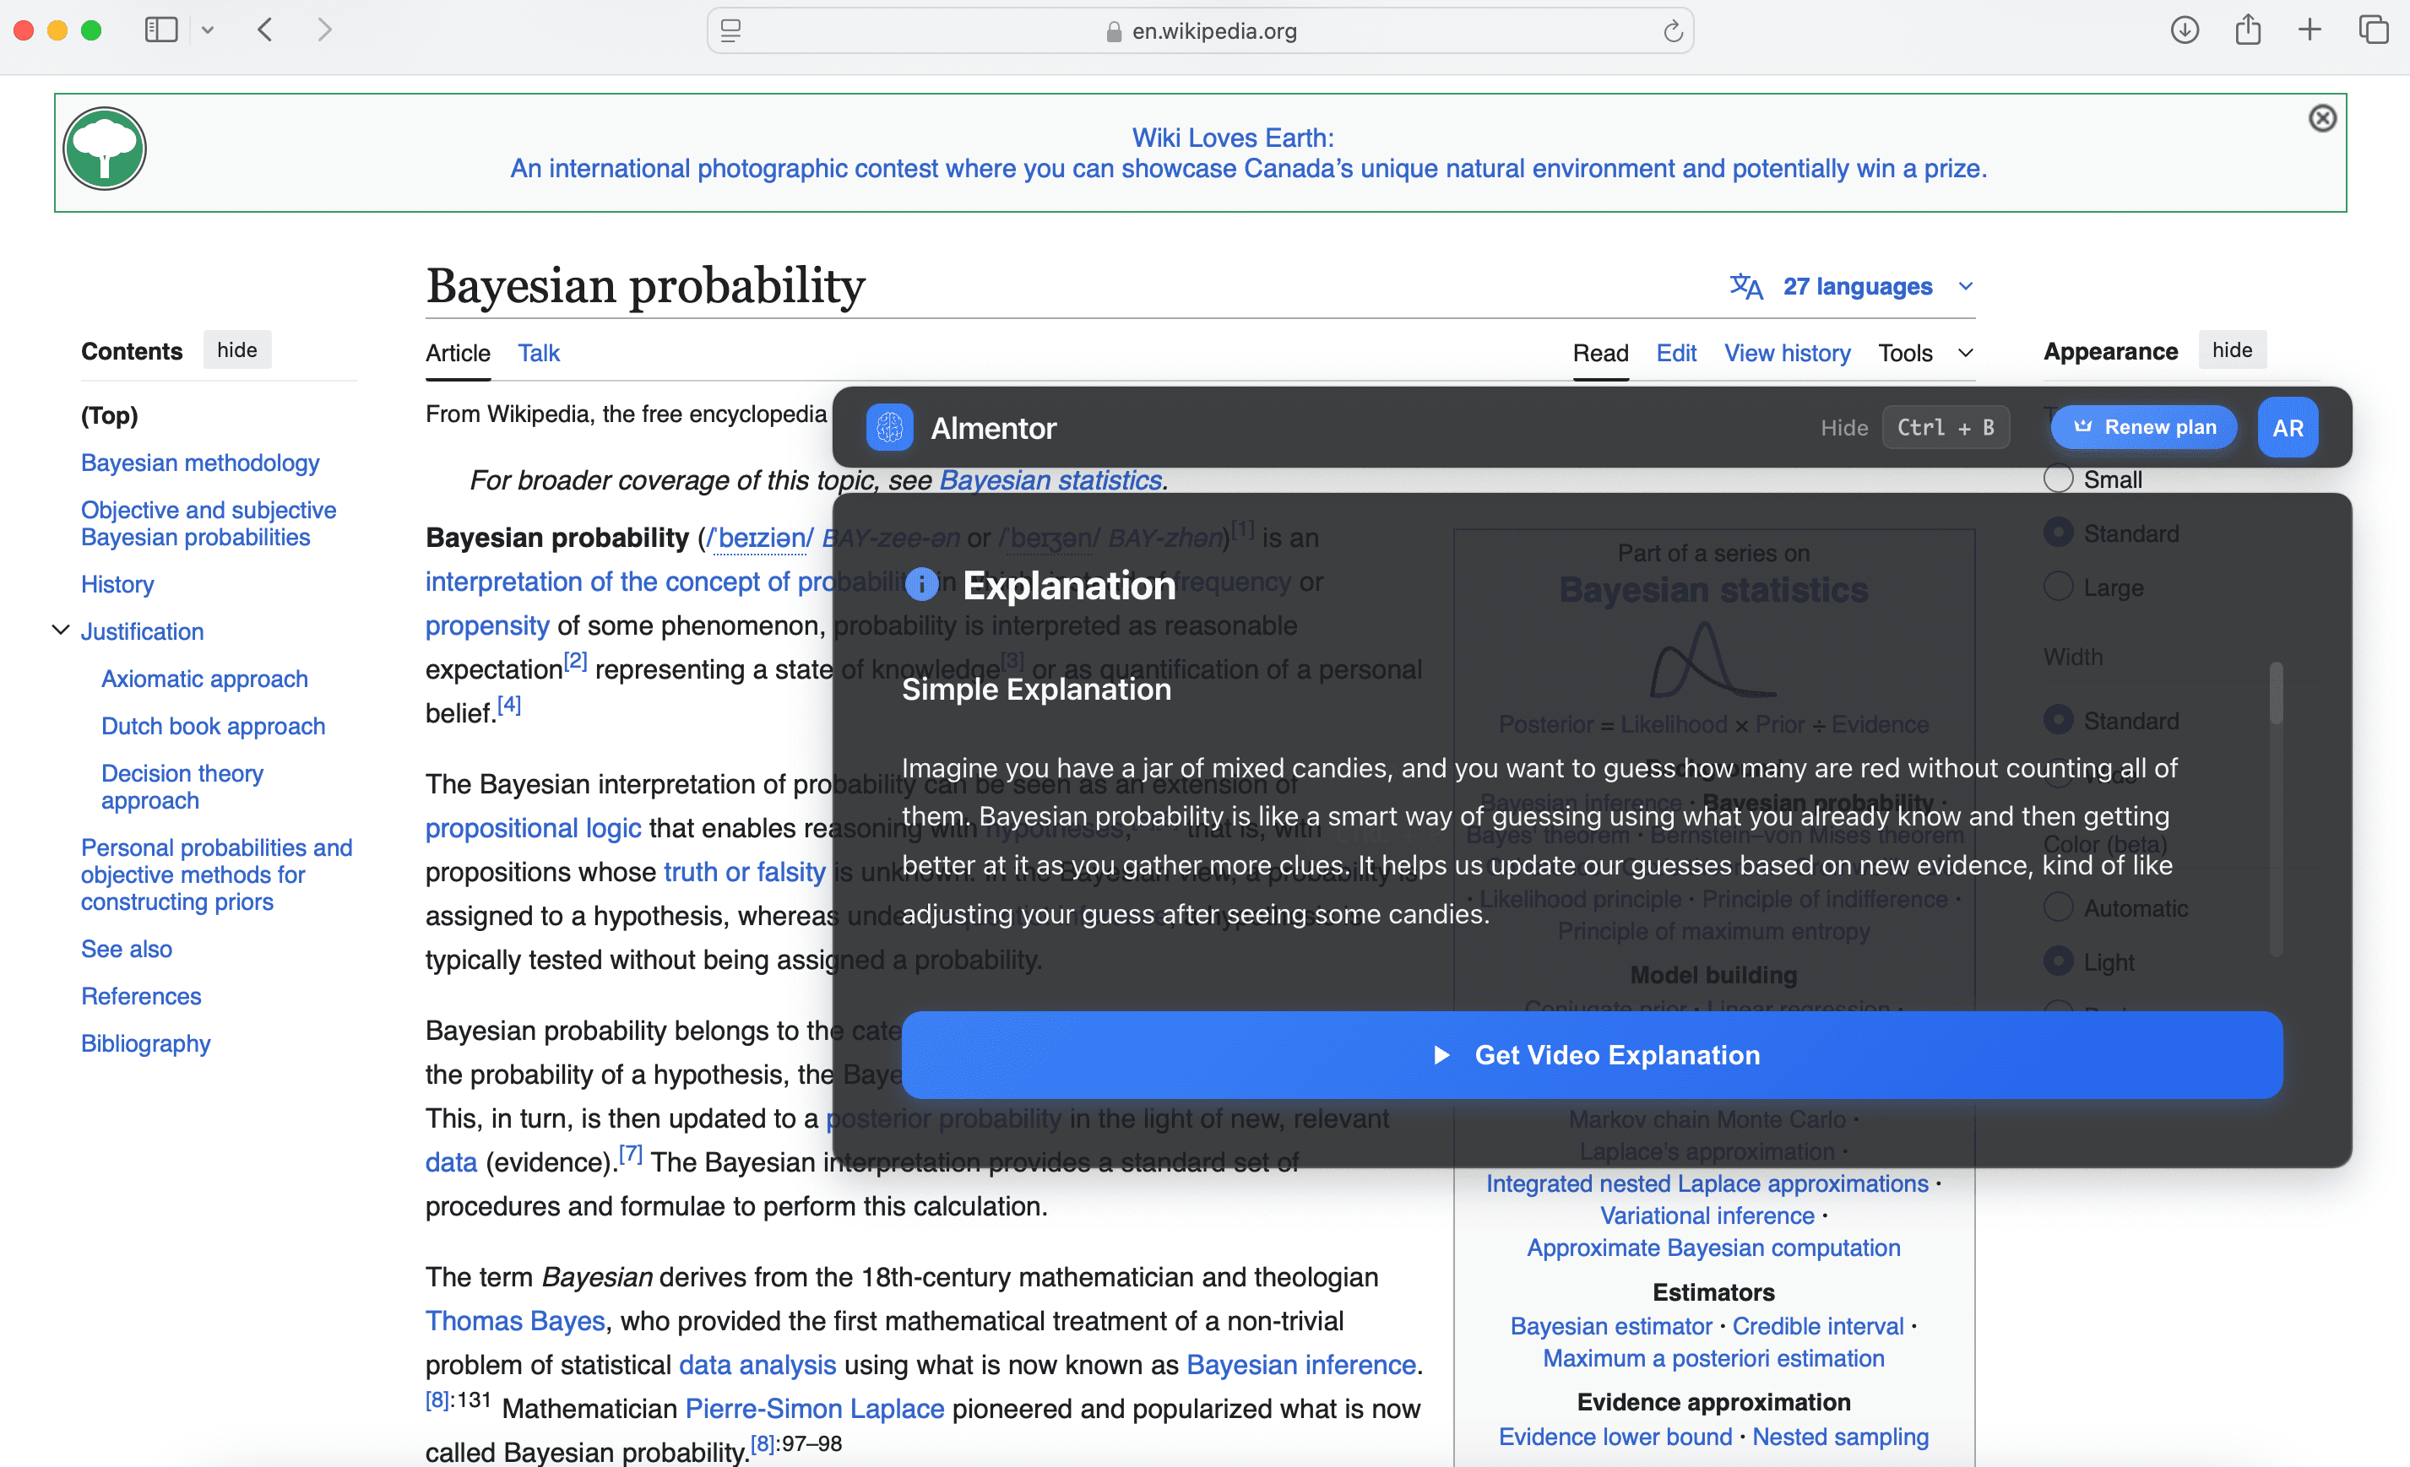The image size is (2410, 1467).
Task: Hide the Contents sidebar
Action: coord(237,350)
